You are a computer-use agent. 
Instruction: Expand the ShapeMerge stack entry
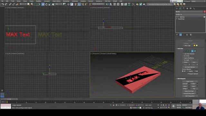pyautogui.click(x=177, y=19)
